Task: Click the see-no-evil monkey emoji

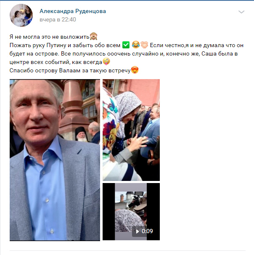Action: pos(94,37)
